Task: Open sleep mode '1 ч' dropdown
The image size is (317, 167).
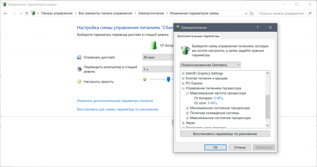Action: click(158, 69)
